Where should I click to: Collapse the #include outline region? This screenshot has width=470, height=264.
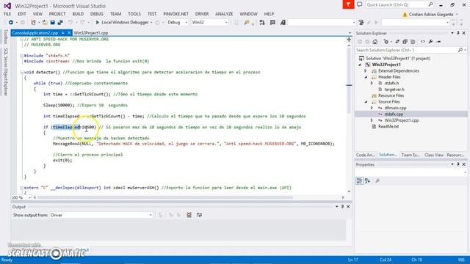point(21,56)
